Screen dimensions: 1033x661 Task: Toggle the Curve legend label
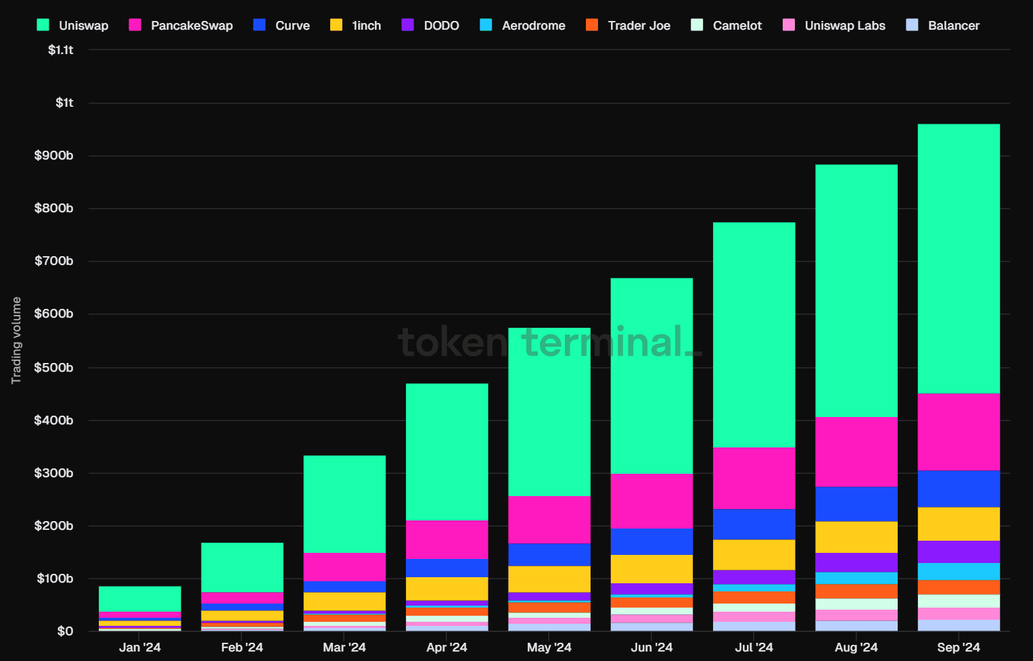coord(292,26)
